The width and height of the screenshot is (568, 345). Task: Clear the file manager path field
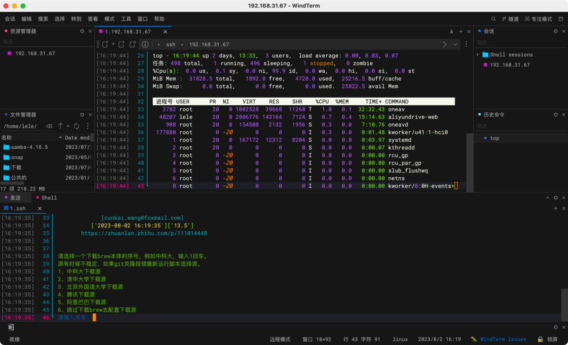(49, 127)
